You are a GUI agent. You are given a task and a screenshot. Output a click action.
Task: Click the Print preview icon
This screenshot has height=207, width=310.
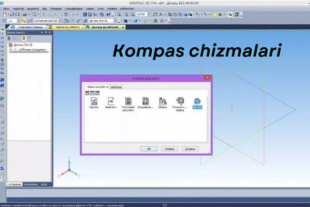click(34, 15)
